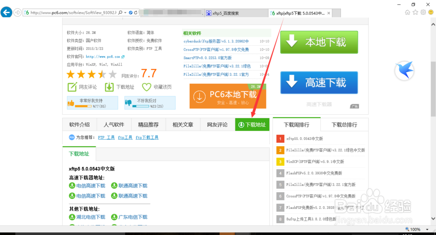Screen dimensions: 436x235
Task: Go back with the browser back arrow
Action: pyautogui.click(x=6, y=13)
